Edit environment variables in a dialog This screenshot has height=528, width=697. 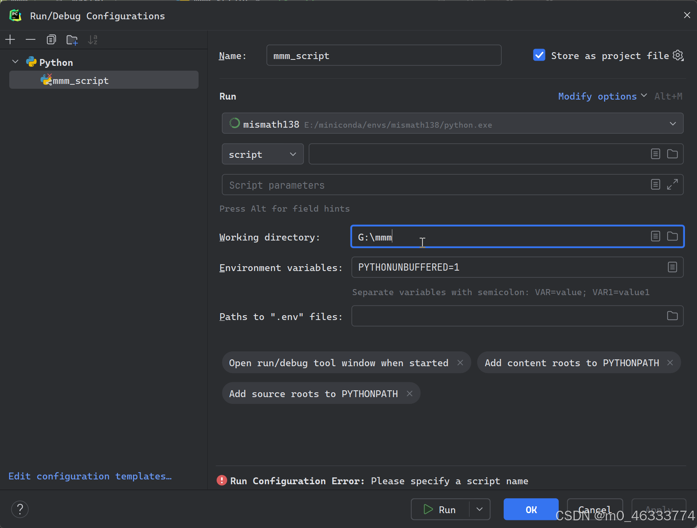coord(672,267)
